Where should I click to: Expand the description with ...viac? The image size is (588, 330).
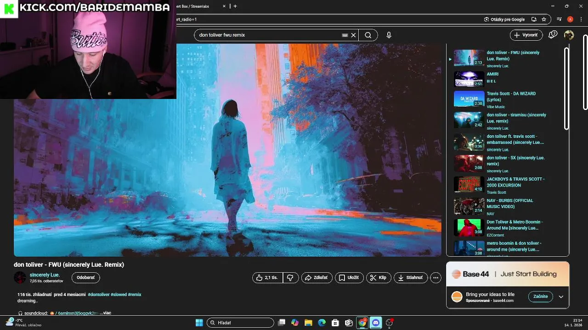tap(105, 313)
